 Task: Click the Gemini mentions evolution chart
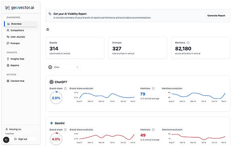pos(197,138)
